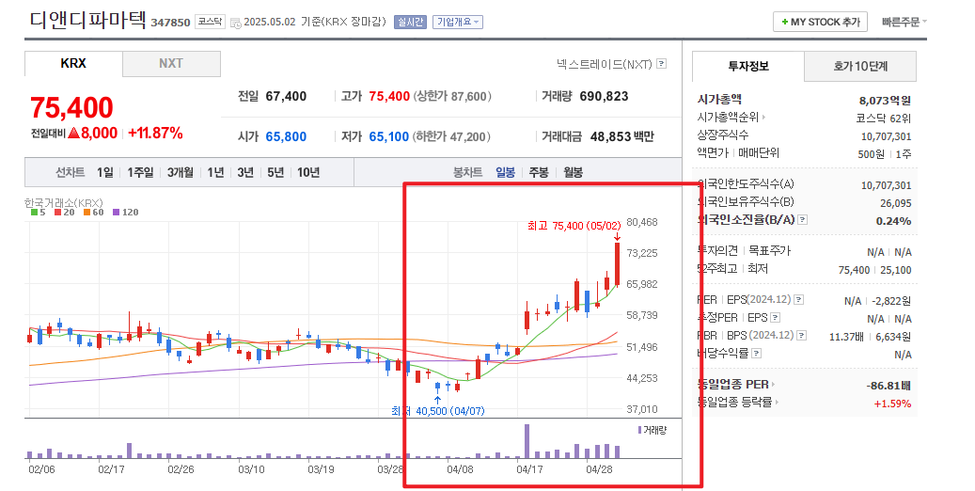The image size is (975, 491).
Task: Click the green 5-day moving average legend
Action: click(39, 213)
